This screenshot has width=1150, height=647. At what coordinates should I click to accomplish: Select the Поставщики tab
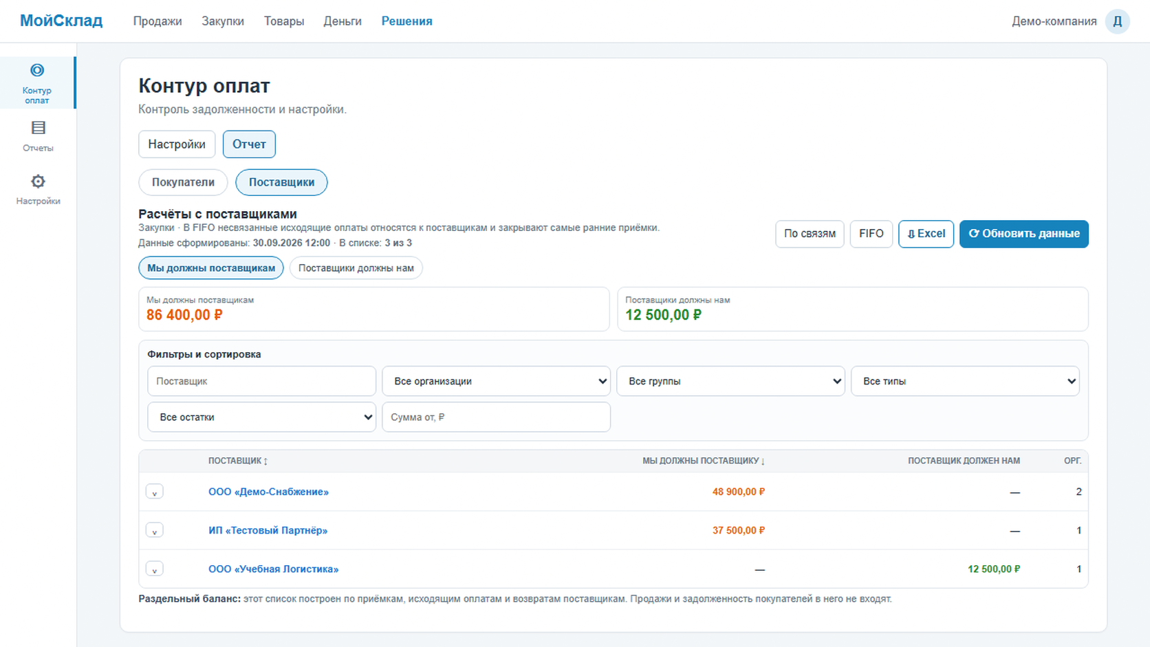point(281,182)
